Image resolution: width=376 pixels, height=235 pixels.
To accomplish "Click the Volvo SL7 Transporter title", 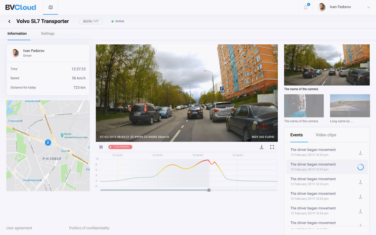I will click(43, 21).
